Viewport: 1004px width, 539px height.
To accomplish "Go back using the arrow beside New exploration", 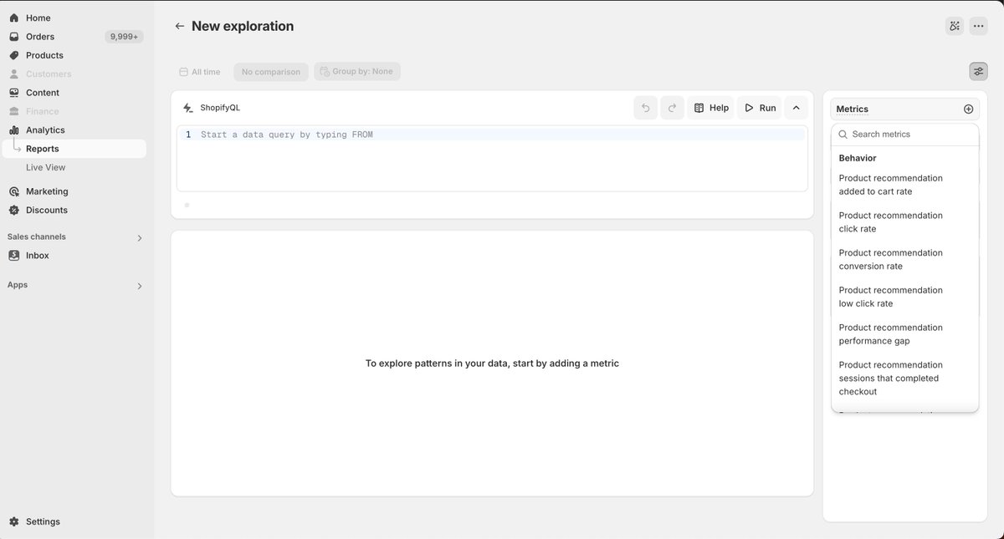I will pos(179,26).
